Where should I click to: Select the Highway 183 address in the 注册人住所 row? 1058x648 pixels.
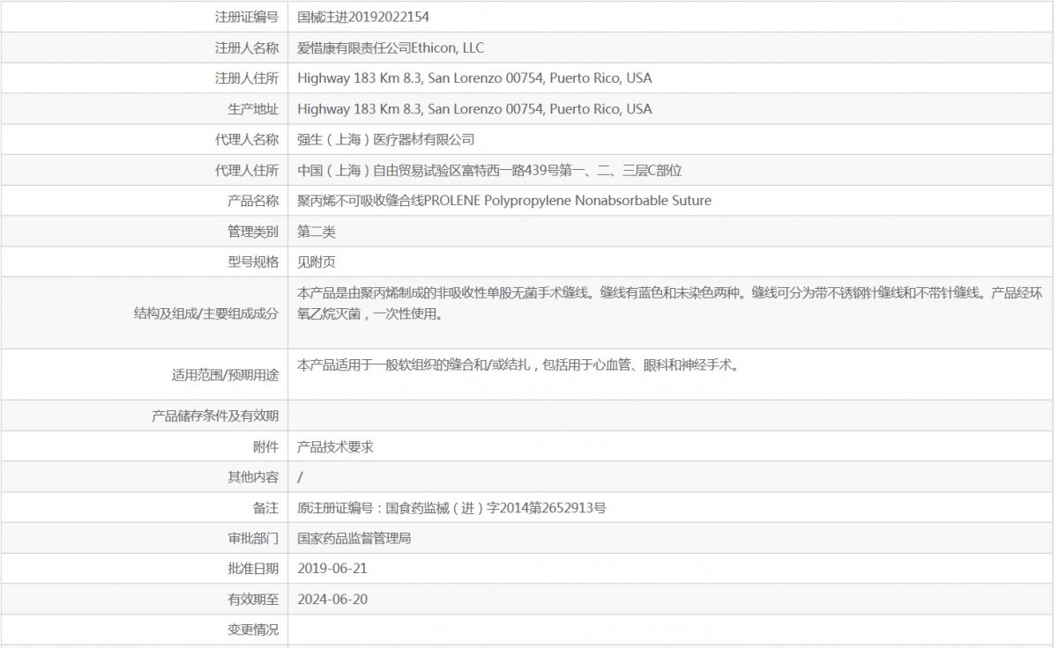[474, 78]
